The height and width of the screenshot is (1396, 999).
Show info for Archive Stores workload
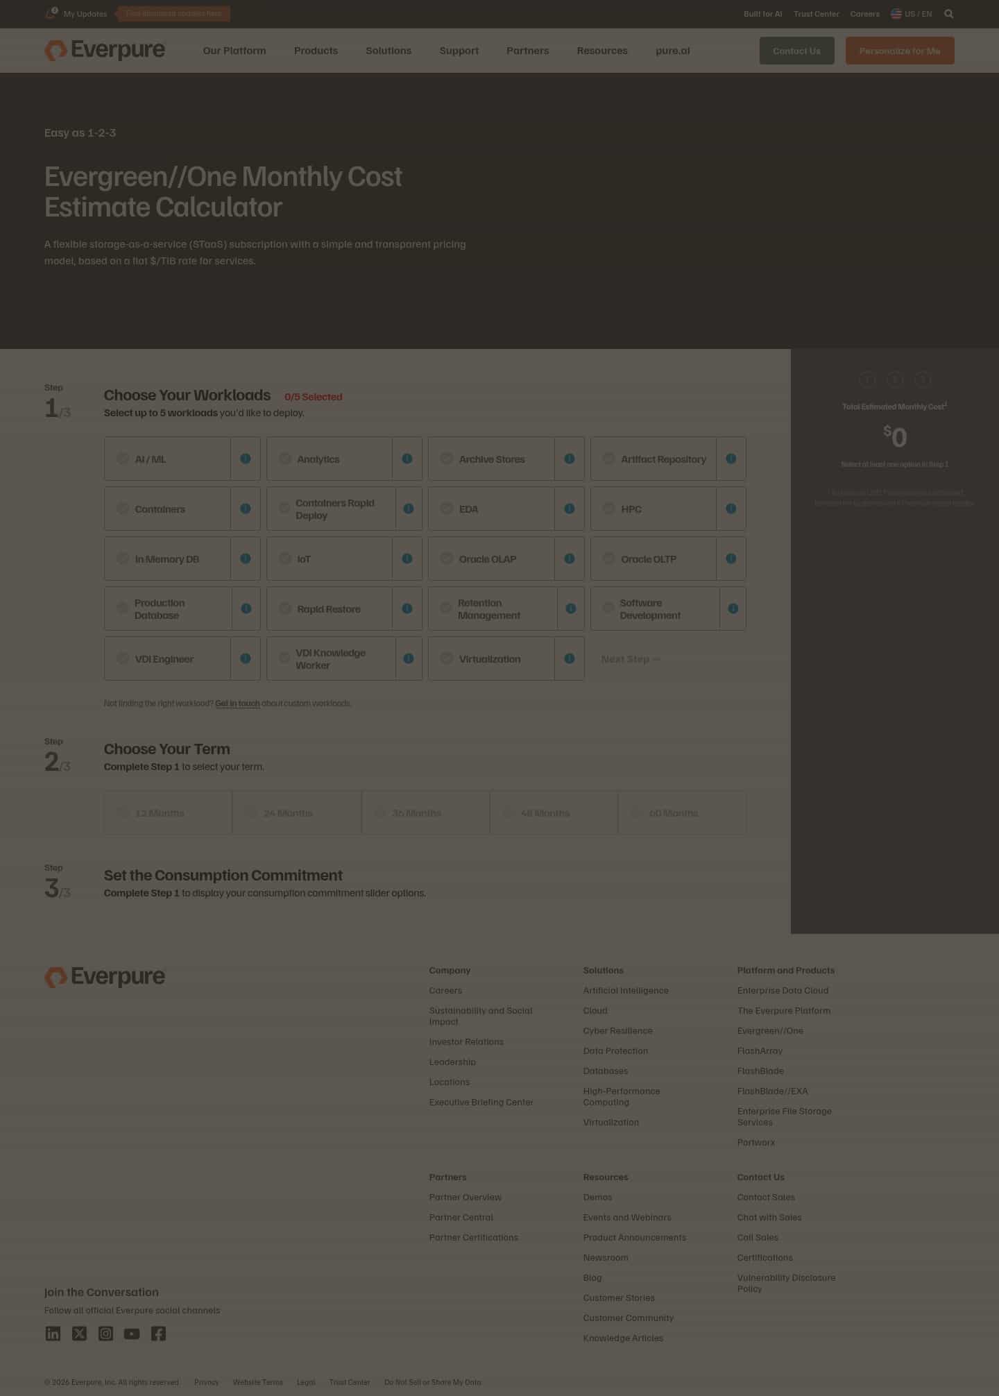[x=570, y=459]
